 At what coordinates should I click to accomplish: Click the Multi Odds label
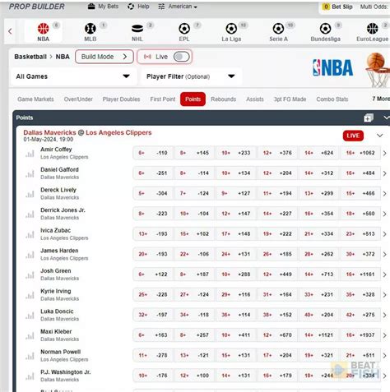(x=374, y=7)
